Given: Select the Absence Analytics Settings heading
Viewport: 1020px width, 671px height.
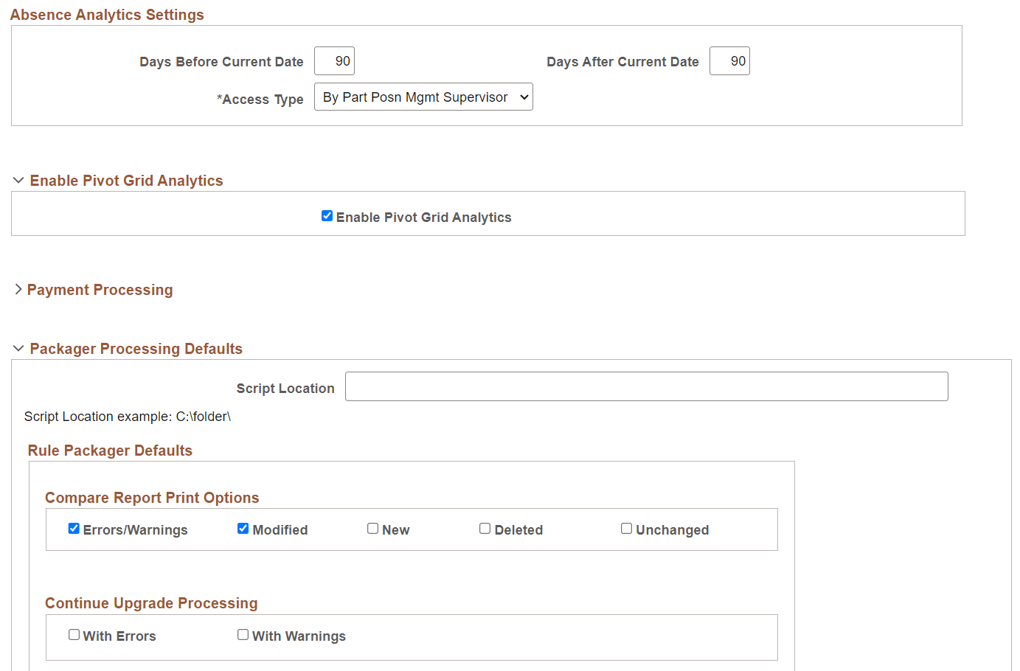Looking at the screenshot, I should pyautogui.click(x=106, y=14).
